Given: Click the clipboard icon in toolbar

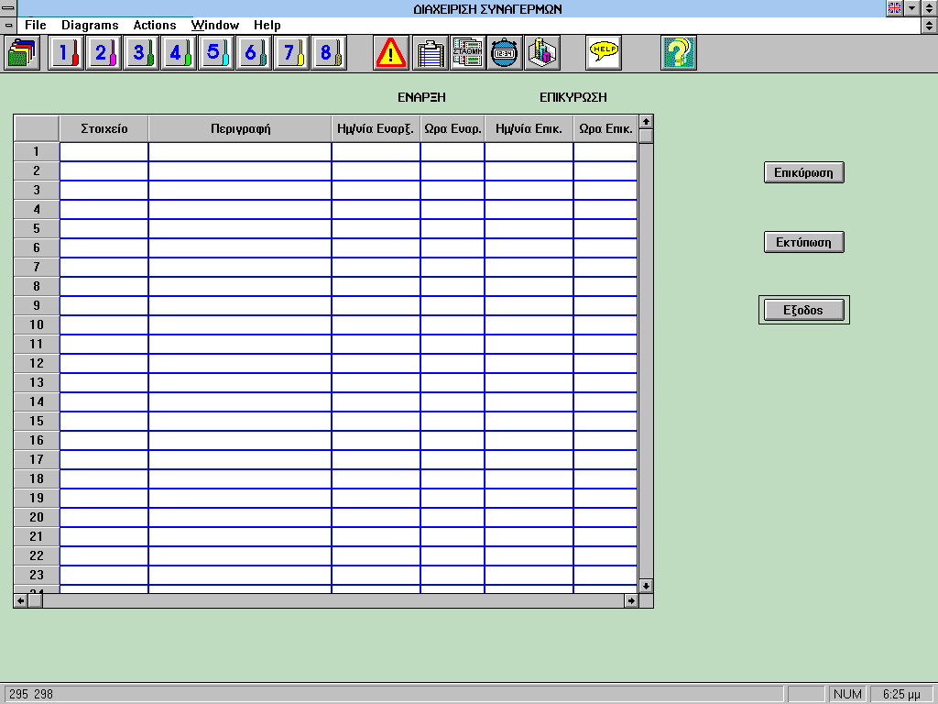Looking at the screenshot, I should [x=430, y=53].
